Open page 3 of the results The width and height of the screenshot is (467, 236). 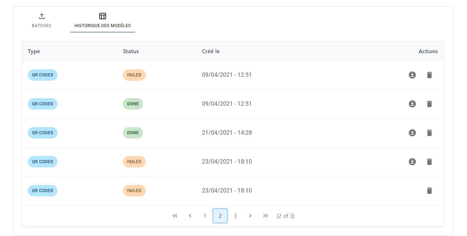[x=235, y=216]
